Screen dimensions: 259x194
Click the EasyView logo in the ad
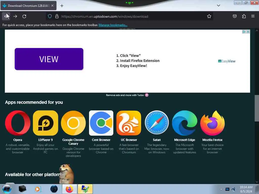click(227, 61)
